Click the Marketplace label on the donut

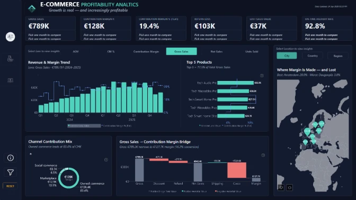coord(48,178)
